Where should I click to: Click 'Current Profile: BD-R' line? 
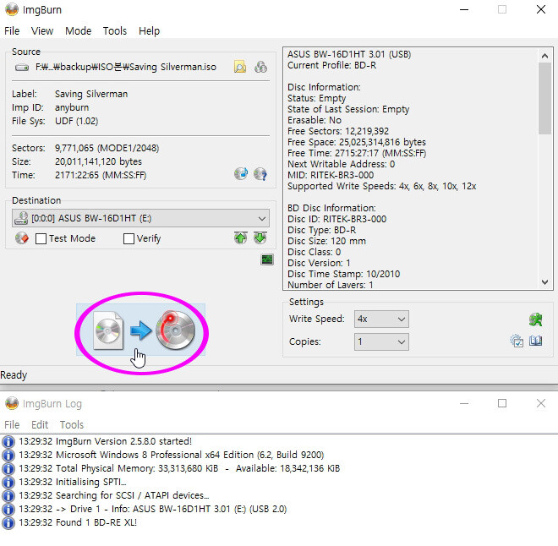tap(331, 65)
